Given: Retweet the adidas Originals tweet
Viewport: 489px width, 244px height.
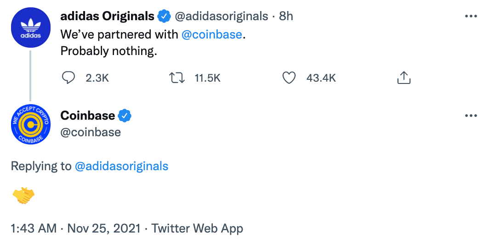Looking at the screenshot, I should tap(177, 78).
